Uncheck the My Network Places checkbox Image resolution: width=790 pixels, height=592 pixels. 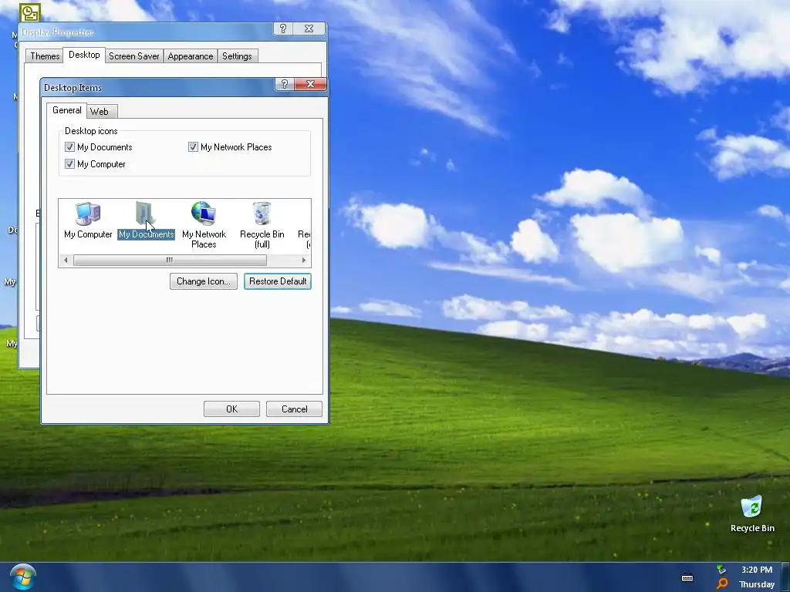click(193, 147)
